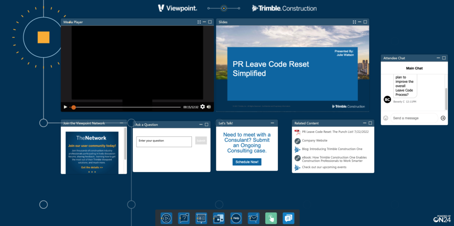Click the Viewpoint Network panel scrollbar
Image resolution: width=454 pixels, height=226 pixels.
[125, 144]
